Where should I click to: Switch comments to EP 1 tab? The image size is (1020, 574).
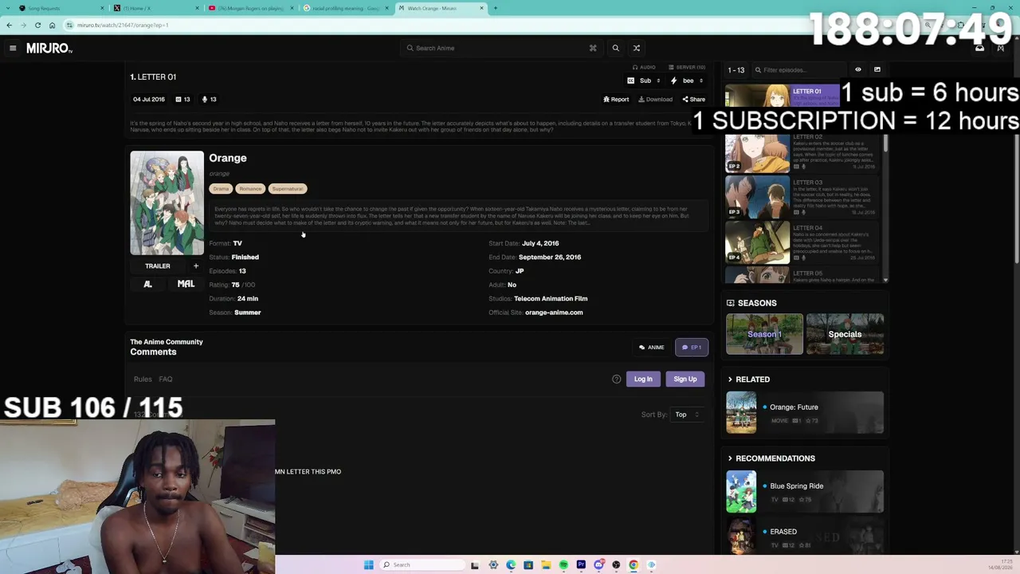point(692,348)
